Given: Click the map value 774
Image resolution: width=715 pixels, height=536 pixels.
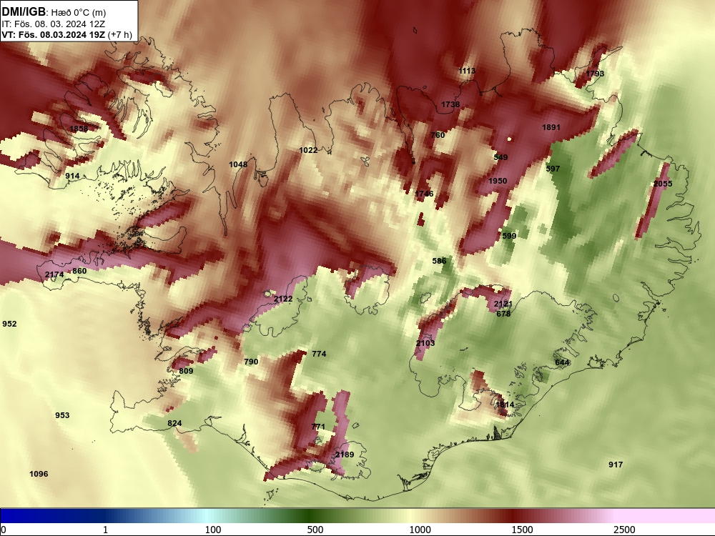Looking at the screenshot, I should pyautogui.click(x=319, y=353).
